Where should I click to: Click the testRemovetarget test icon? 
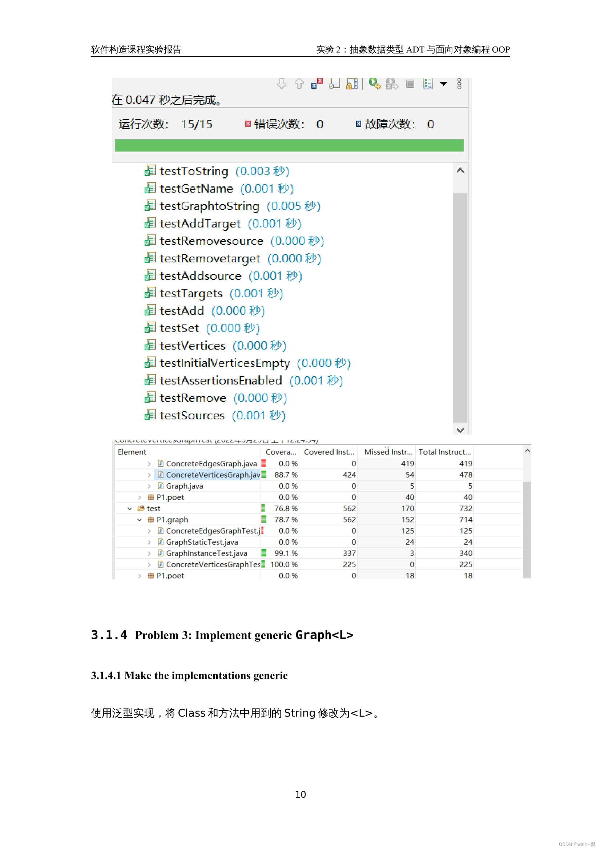[x=150, y=258]
